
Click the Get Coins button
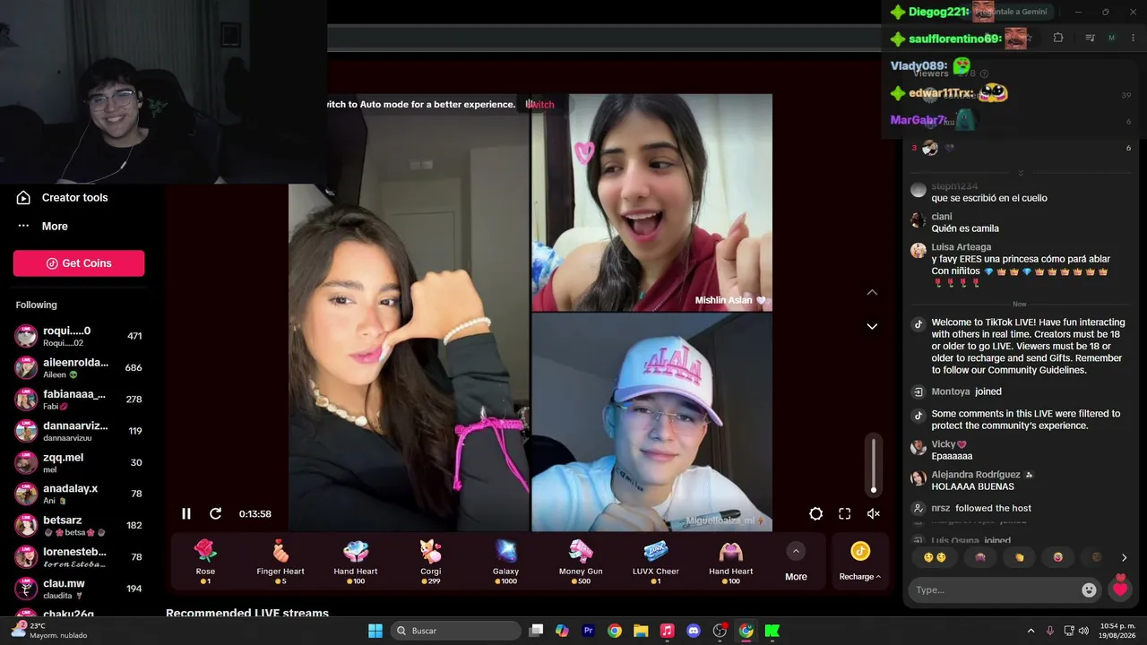click(79, 263)
